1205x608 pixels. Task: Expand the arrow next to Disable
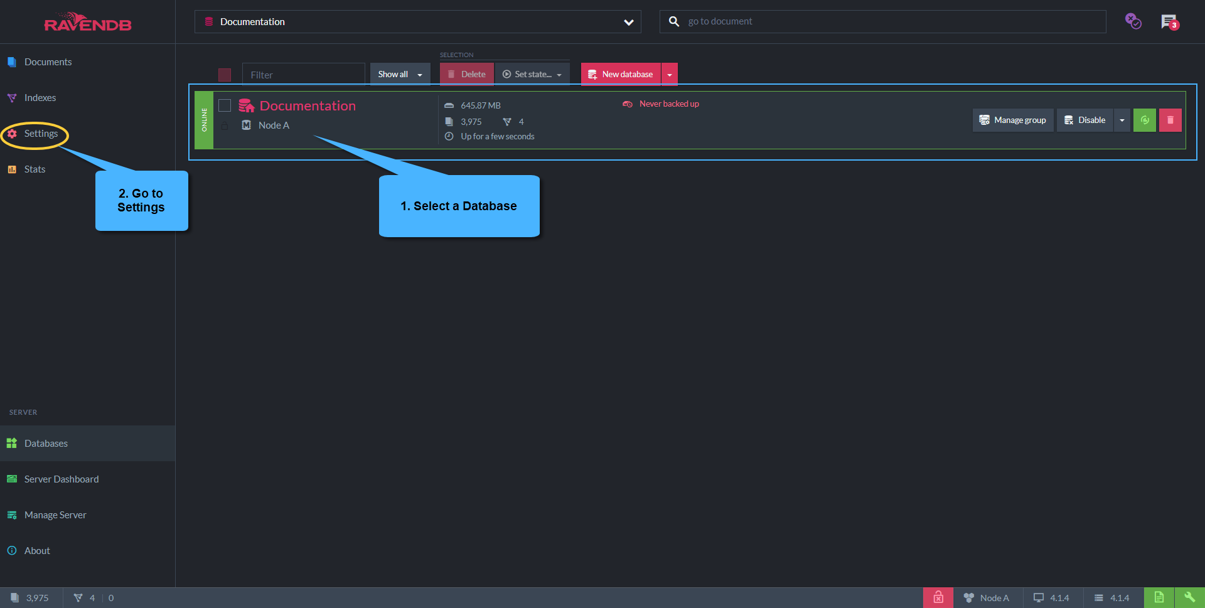pyautogui.click(x=1122, y=120)
